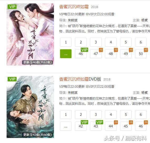150x143 pixels.
Task: Click VIP badge on first show's episode 46
Action: point(84,50)
